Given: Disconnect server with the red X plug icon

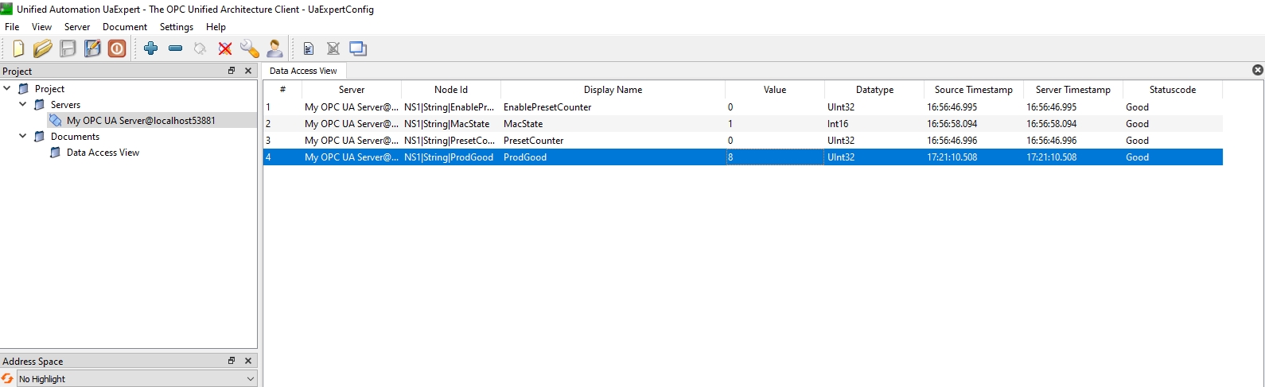Looking at the screenshot, I should point(225,48).
